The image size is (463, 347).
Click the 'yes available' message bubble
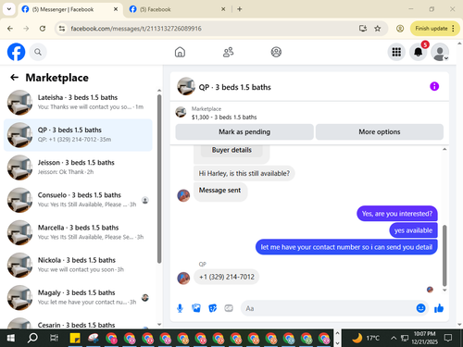[x=413, y=230]
